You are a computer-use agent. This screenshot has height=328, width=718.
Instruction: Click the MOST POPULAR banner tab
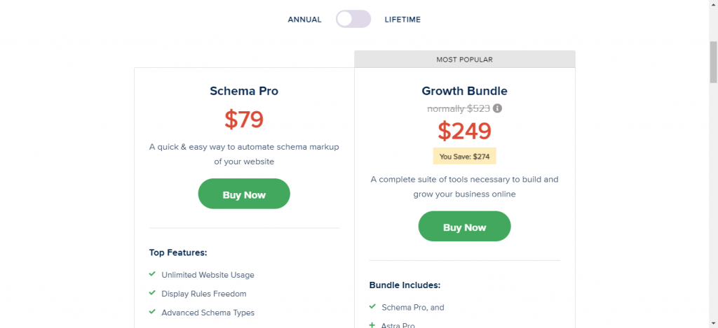464,59
